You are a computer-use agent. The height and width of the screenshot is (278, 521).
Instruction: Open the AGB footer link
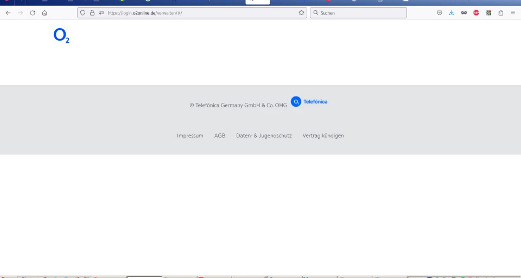220,135
